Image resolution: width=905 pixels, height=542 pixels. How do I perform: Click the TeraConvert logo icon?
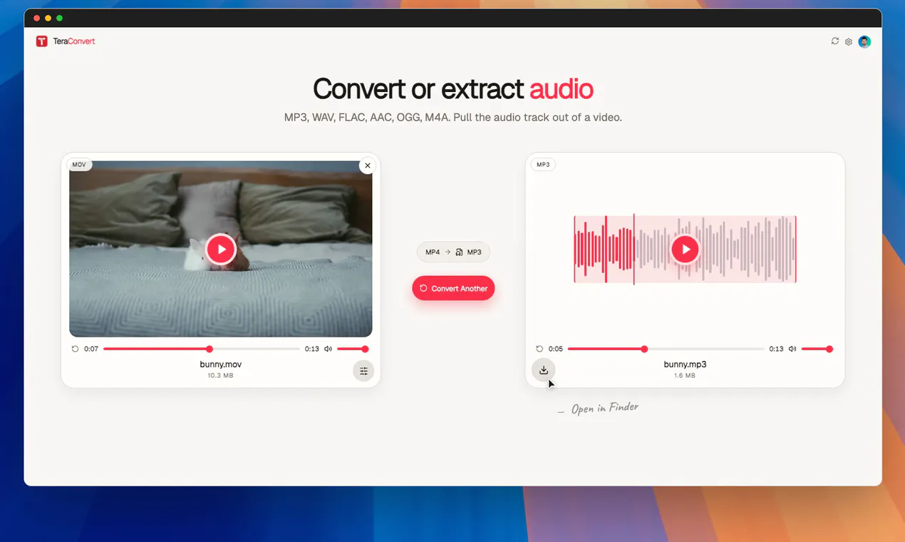tap(42, 41)
